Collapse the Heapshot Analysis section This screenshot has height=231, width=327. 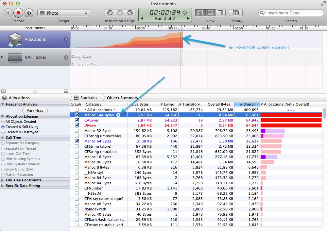click(3, 104)
